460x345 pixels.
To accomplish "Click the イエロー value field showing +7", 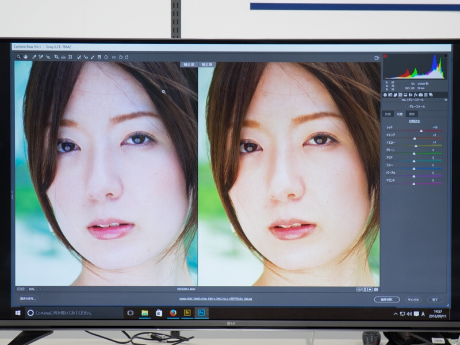I will click(435, 143).
